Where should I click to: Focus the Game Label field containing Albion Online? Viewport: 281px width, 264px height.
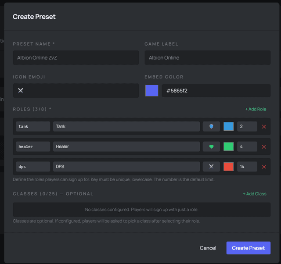(x=208, y=57)
